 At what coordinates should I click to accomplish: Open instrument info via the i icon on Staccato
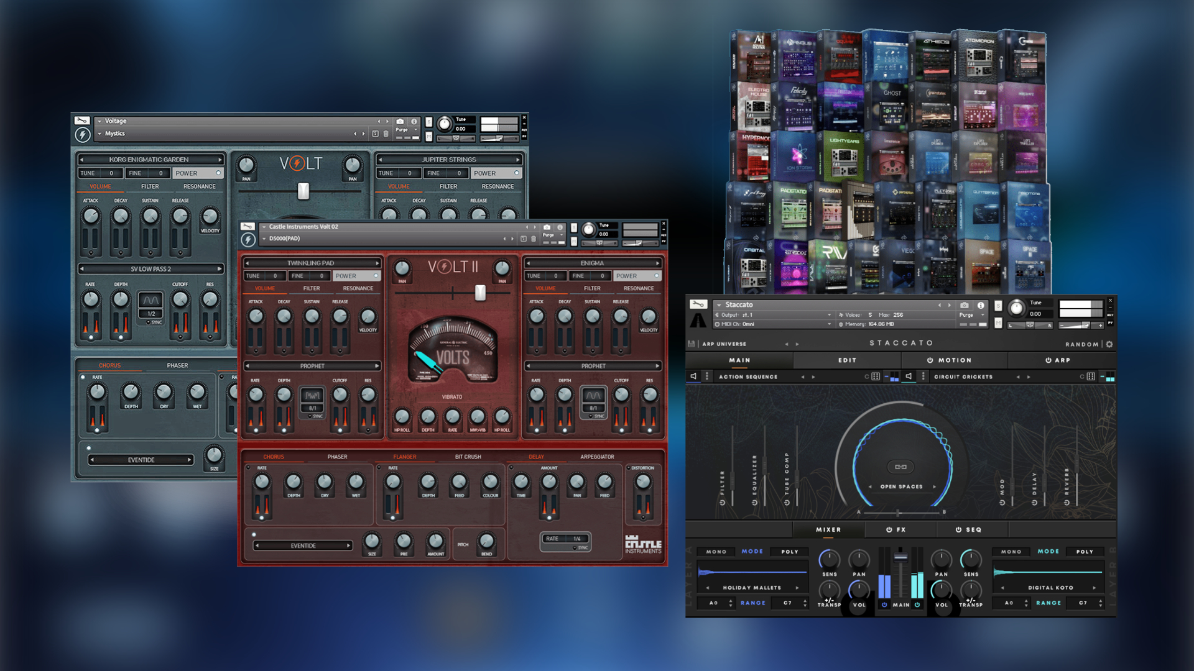click(x=981, y=306)
